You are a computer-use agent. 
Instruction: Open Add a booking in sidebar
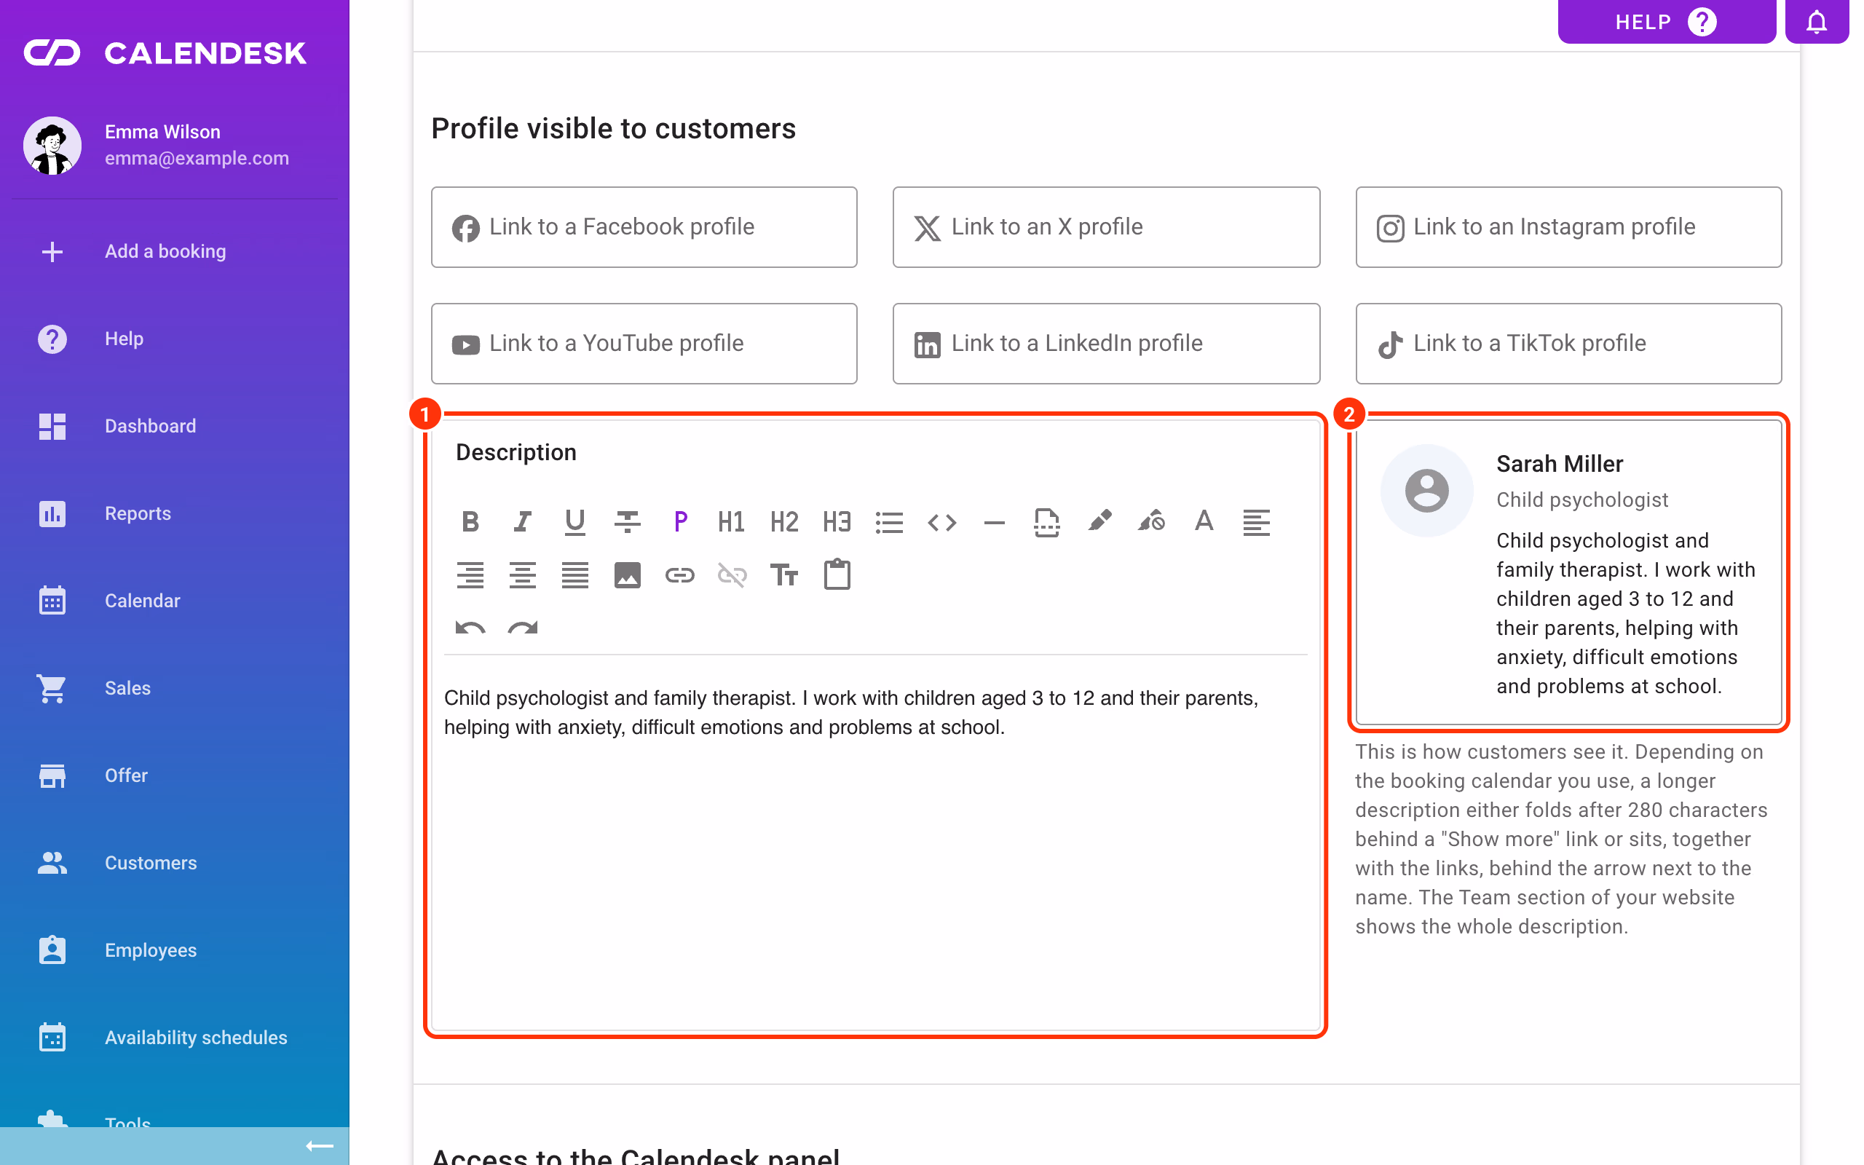pos(175,251)
